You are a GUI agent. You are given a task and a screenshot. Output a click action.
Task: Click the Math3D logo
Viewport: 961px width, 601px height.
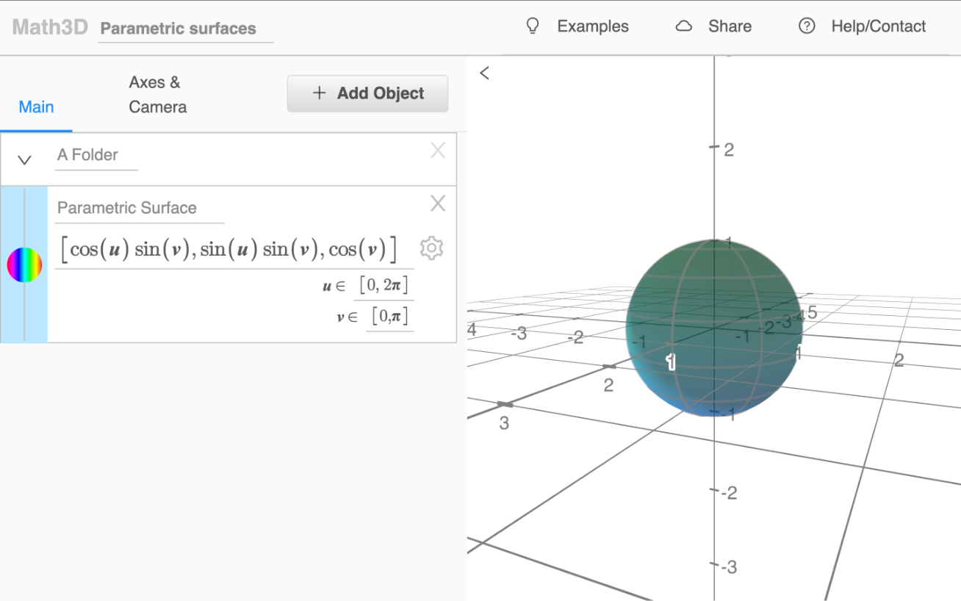click(50, 28)
